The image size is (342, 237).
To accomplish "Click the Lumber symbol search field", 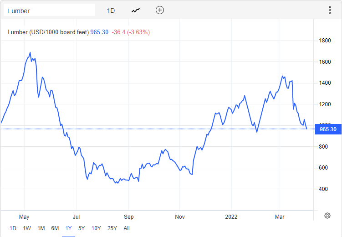I will pyautogui.click(x=49, y=10).
